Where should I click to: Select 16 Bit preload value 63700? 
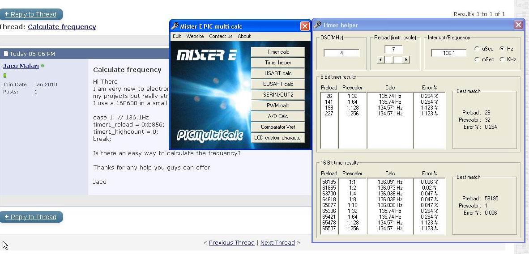point(329,194)
